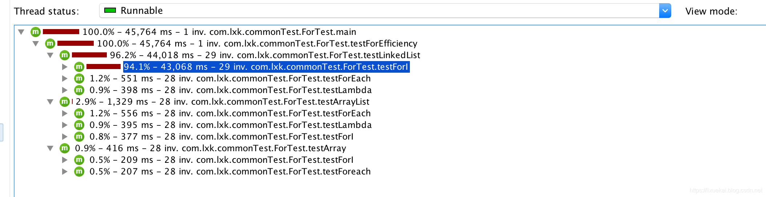The height and width of the screenshot is (197, 766).
Task: Click method icon beside testLinkedList
Action: point(64,55)
